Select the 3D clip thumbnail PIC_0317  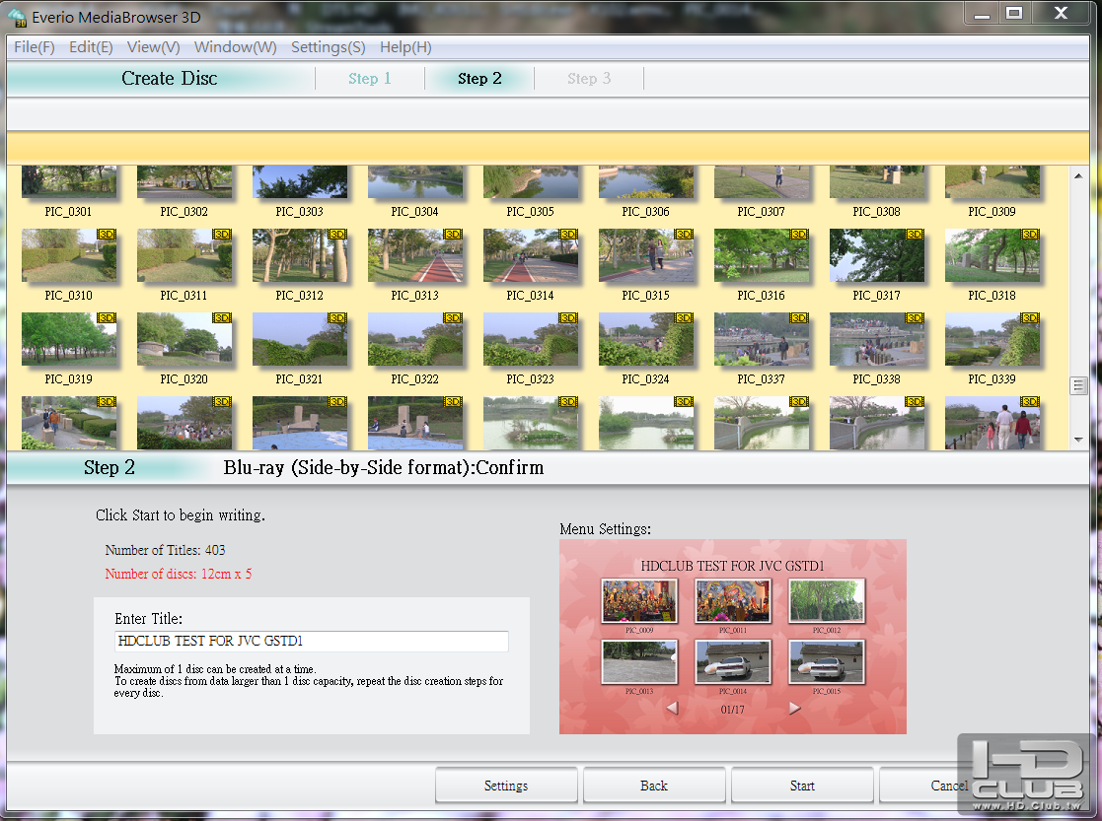(x=877, y=255)
